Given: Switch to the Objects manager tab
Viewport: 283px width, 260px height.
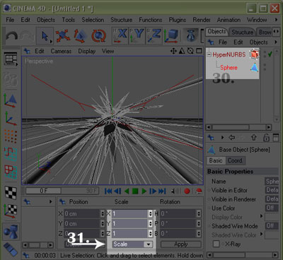Looking at the screenshot, I should (216, 32).
